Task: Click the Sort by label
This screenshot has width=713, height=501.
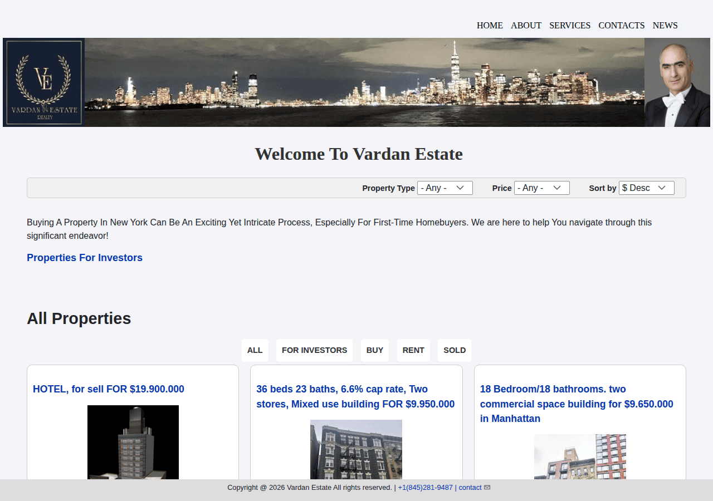Action: click(603, 188)
